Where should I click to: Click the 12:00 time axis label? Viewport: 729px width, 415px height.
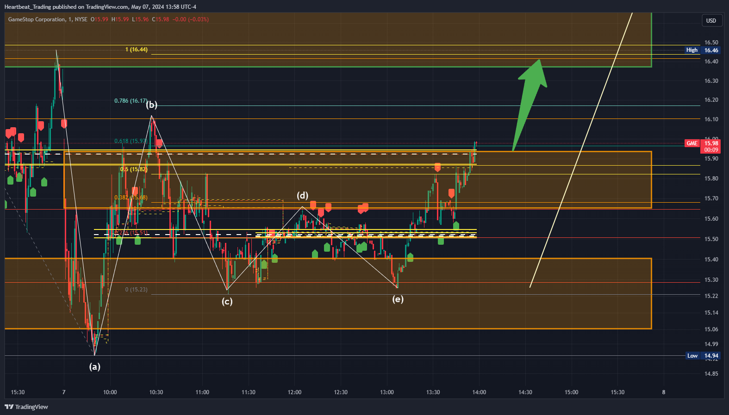pos(294,392)
